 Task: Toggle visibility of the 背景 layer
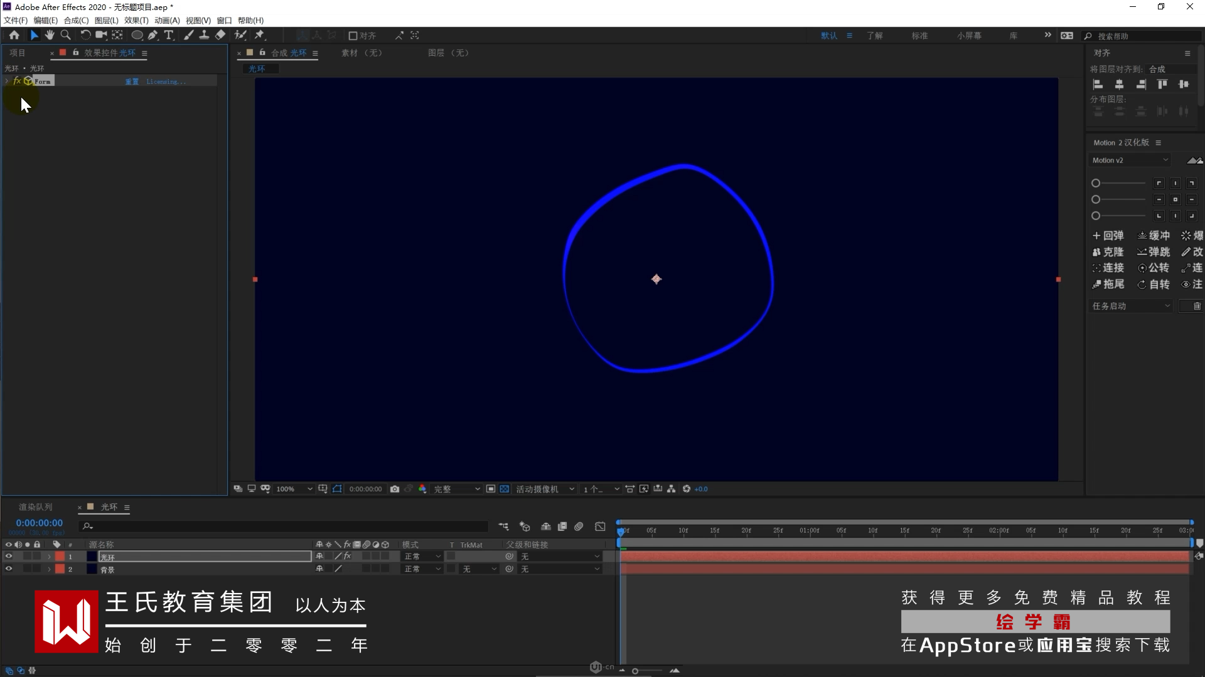pyautogui.click(x=9, y=569)
